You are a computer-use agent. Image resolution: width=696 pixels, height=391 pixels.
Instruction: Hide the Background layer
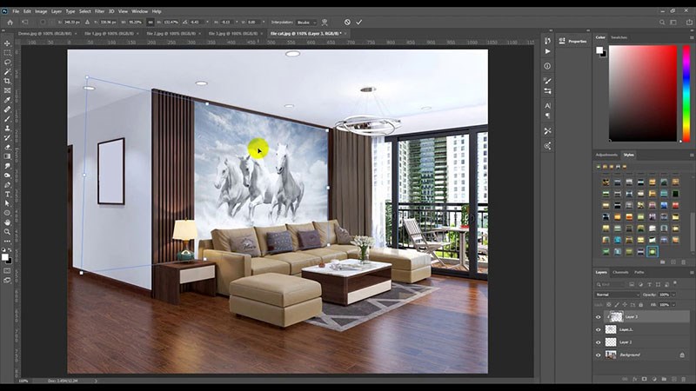pyautogui.click(x=598, y=355)
